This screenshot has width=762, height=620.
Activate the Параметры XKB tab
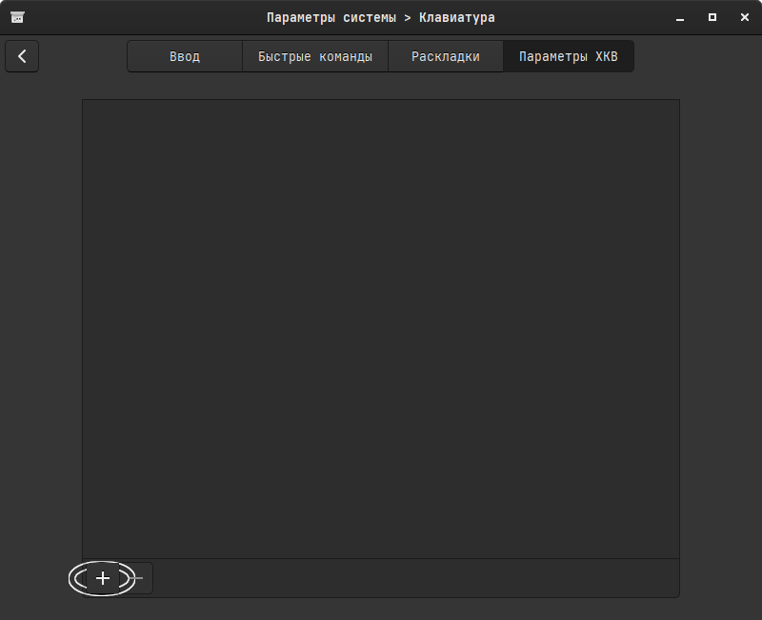[x=568, y=56]
